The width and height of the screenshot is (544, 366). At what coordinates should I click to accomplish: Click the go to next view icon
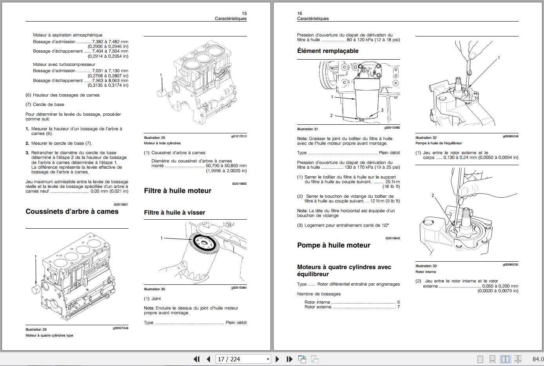tap(314, 359)
